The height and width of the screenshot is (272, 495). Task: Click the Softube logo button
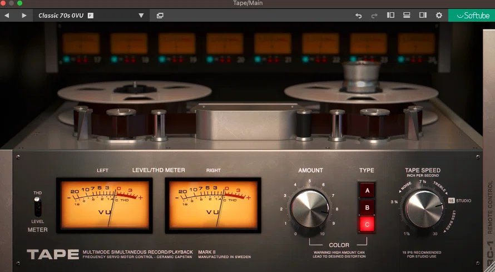[472, 16]
